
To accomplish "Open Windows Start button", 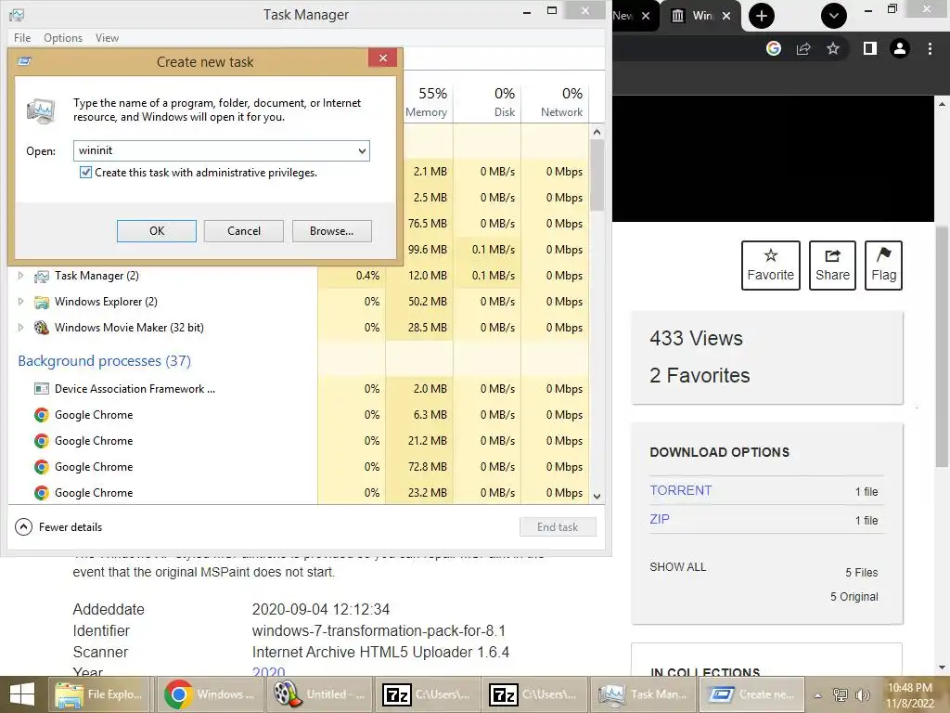I will click(x=22, y=694).
